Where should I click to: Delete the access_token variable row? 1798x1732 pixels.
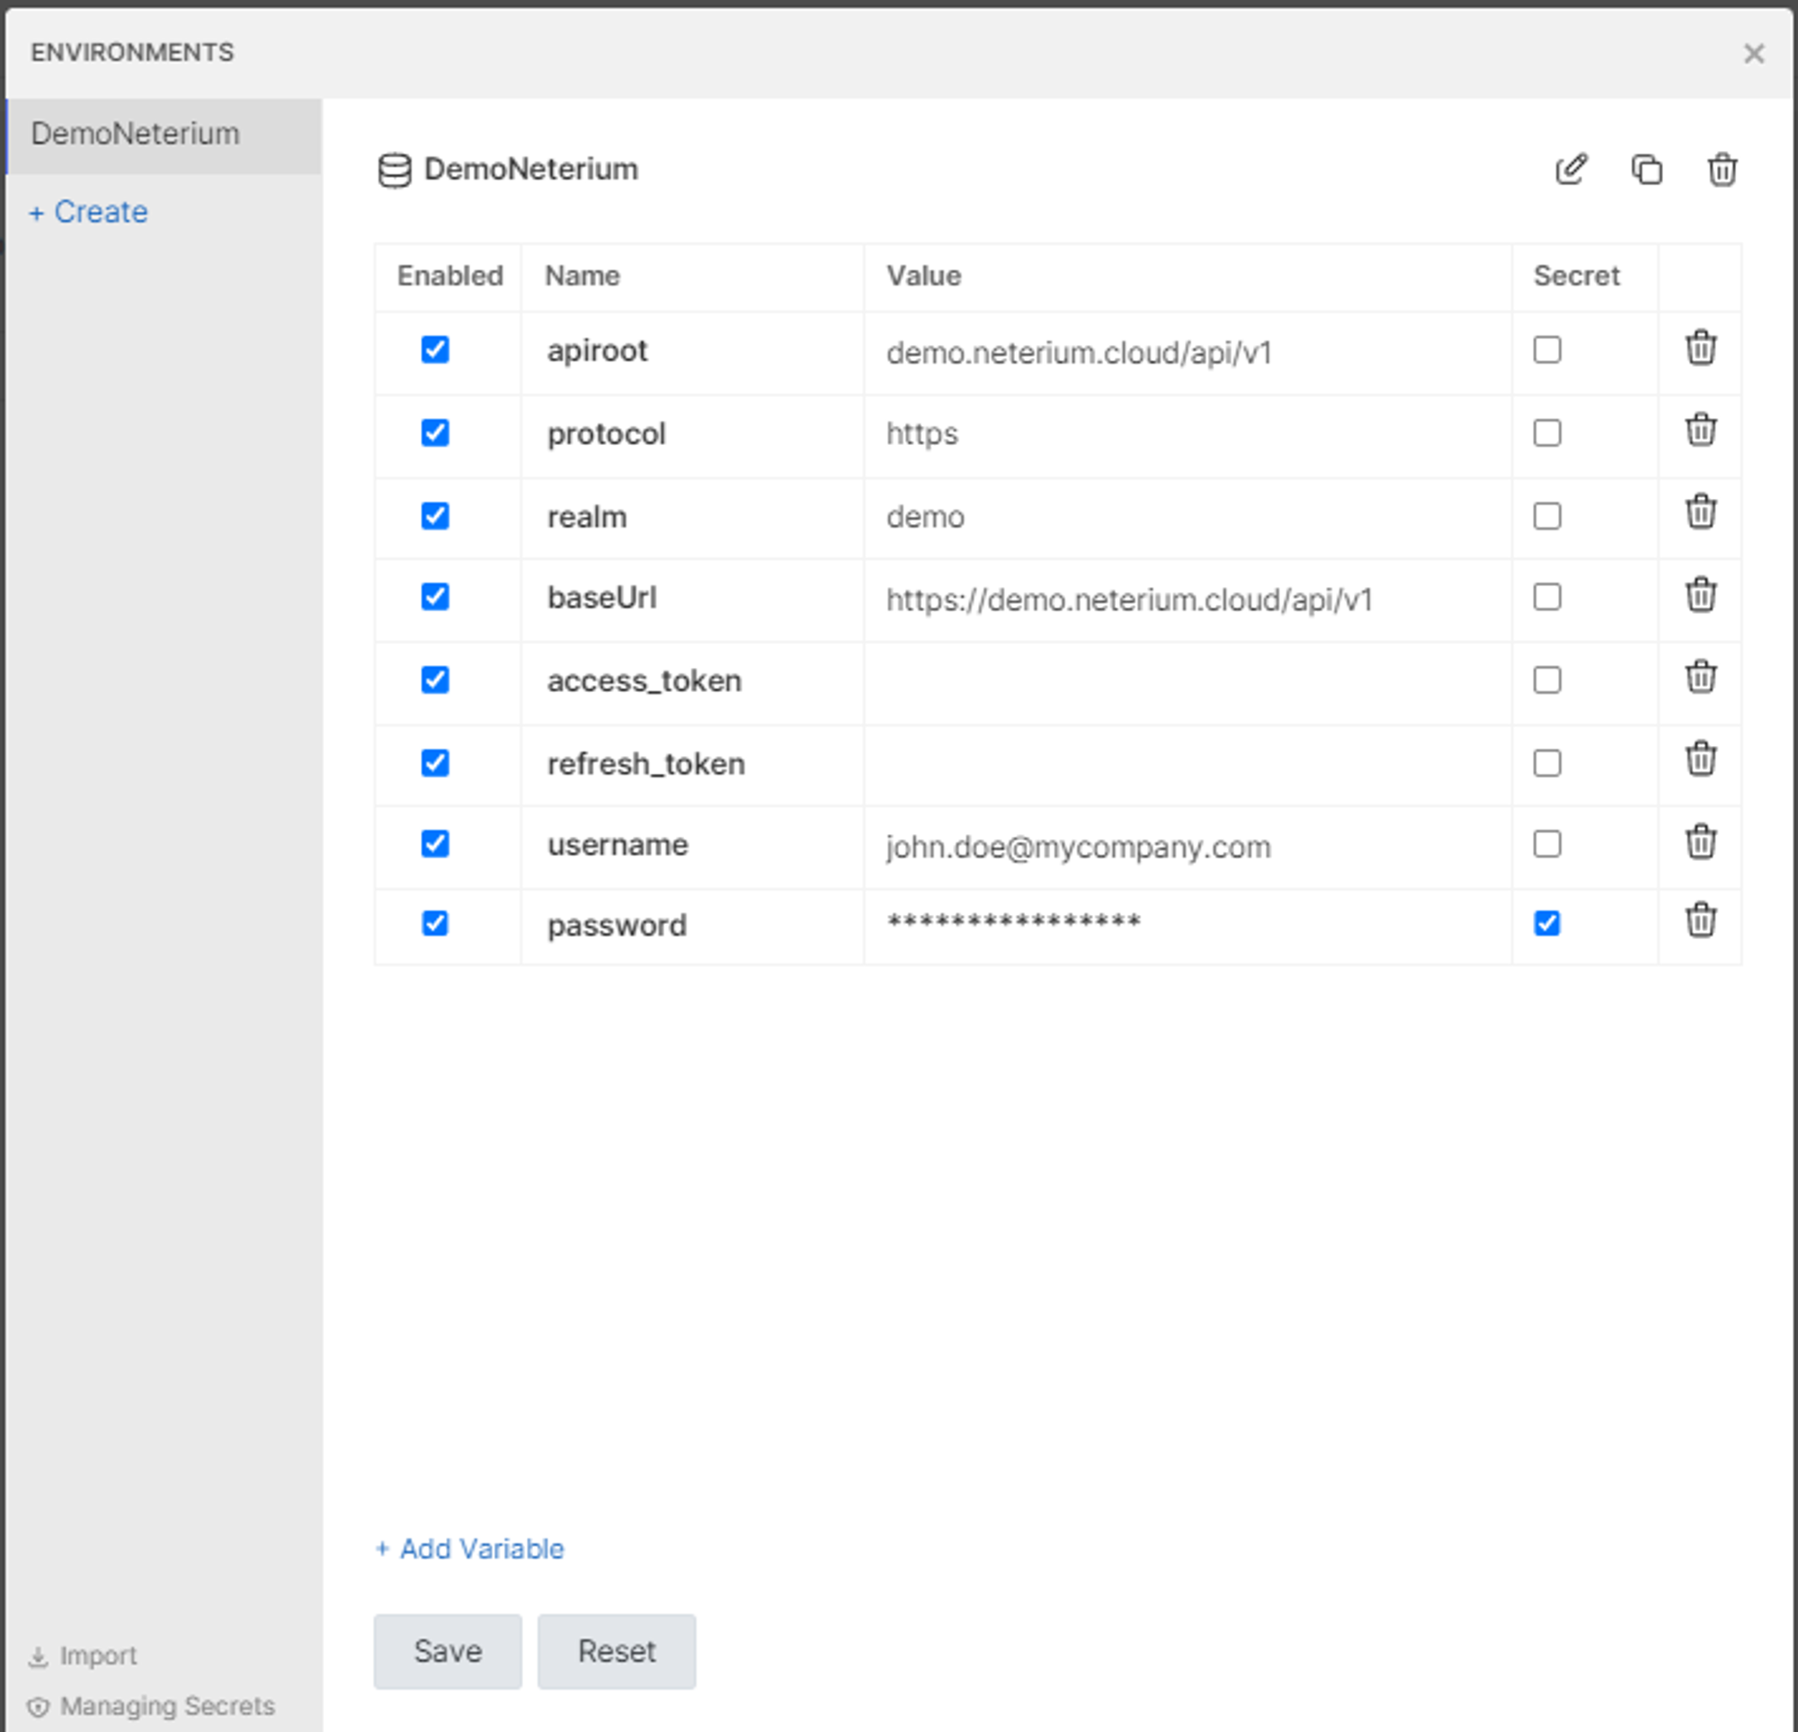(1701, 678)
